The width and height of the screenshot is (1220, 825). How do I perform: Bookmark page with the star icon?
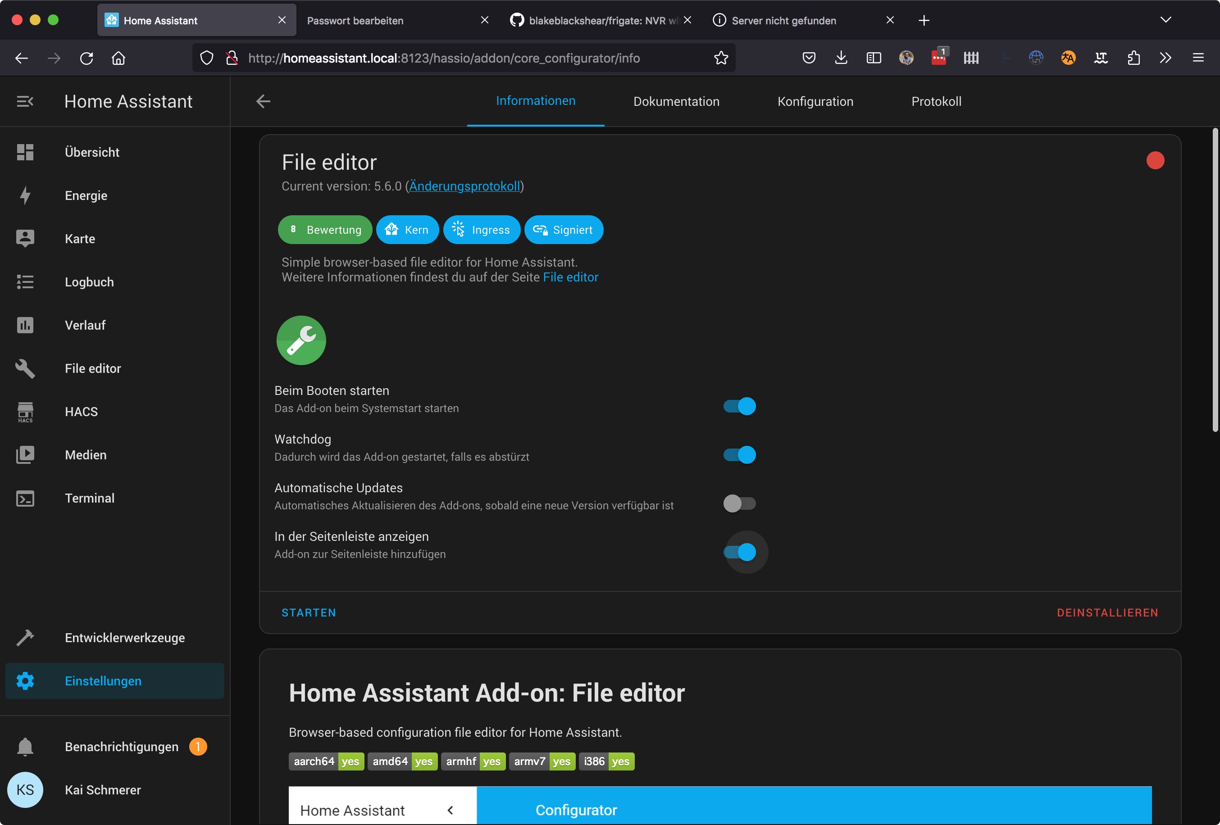pos(721,58)
